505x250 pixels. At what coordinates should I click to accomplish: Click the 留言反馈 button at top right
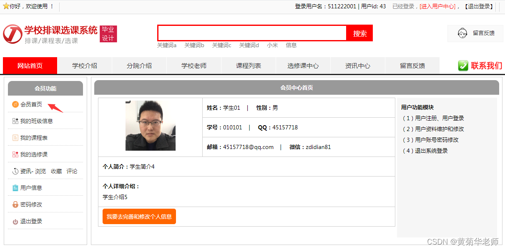[475, 33]
